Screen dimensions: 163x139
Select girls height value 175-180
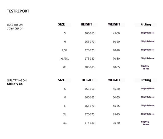pos(89,123)
